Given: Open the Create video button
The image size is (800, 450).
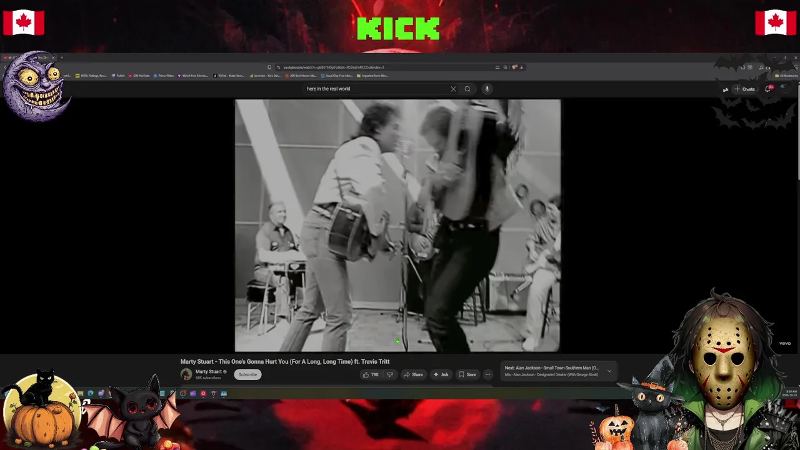Looking at the screenshot, I should [745, 89].
